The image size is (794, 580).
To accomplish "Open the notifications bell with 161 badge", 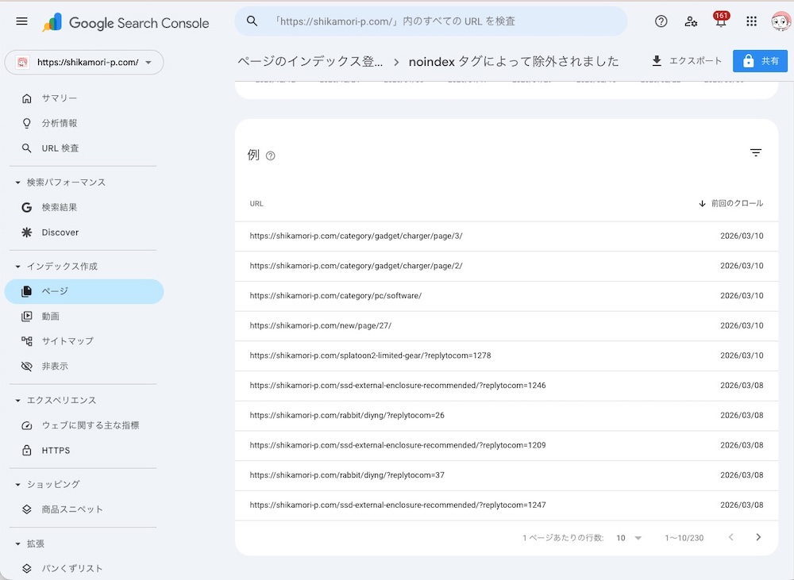I will [720, 21].
